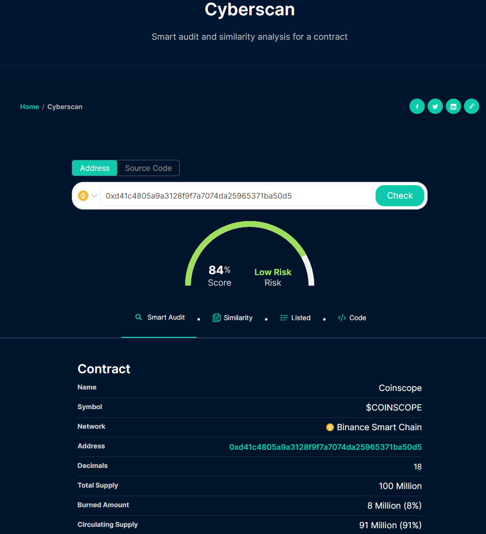Viewport: 486px width, 534px height.
Task: Share the page on LinkedIn
Action: (x=453, y=107)
